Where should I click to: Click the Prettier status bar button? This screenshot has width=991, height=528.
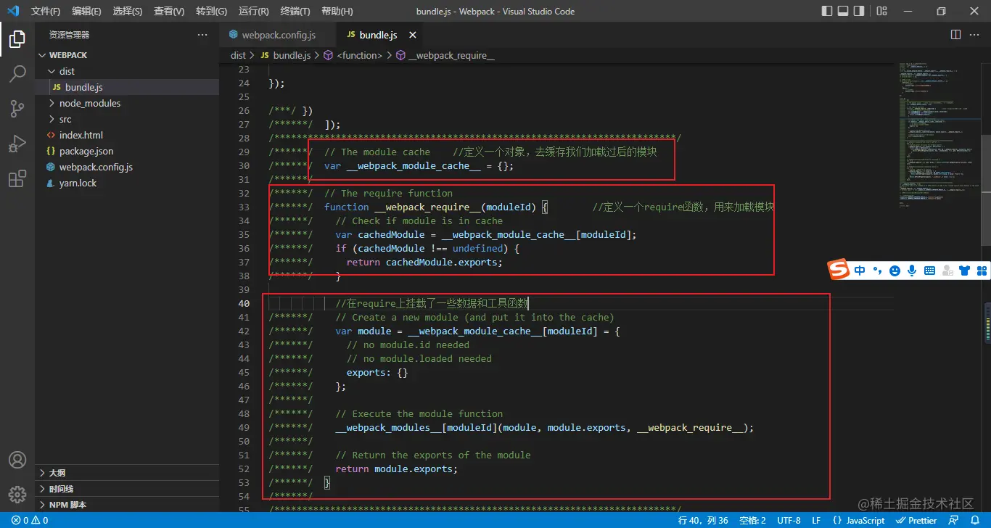(x=916, y=520)
